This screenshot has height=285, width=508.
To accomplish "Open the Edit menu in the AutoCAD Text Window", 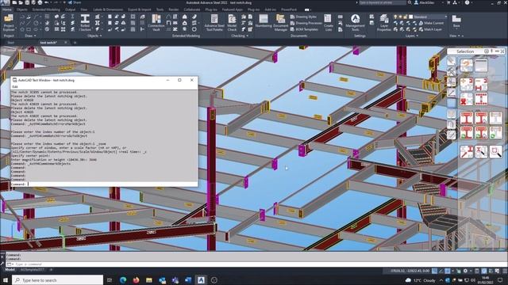I will tap(15, 86).
